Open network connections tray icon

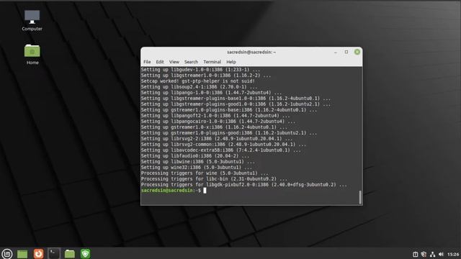[432, 254]
